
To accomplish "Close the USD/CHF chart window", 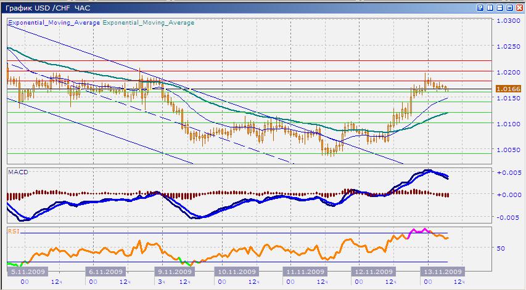I will tap(519, 7).
